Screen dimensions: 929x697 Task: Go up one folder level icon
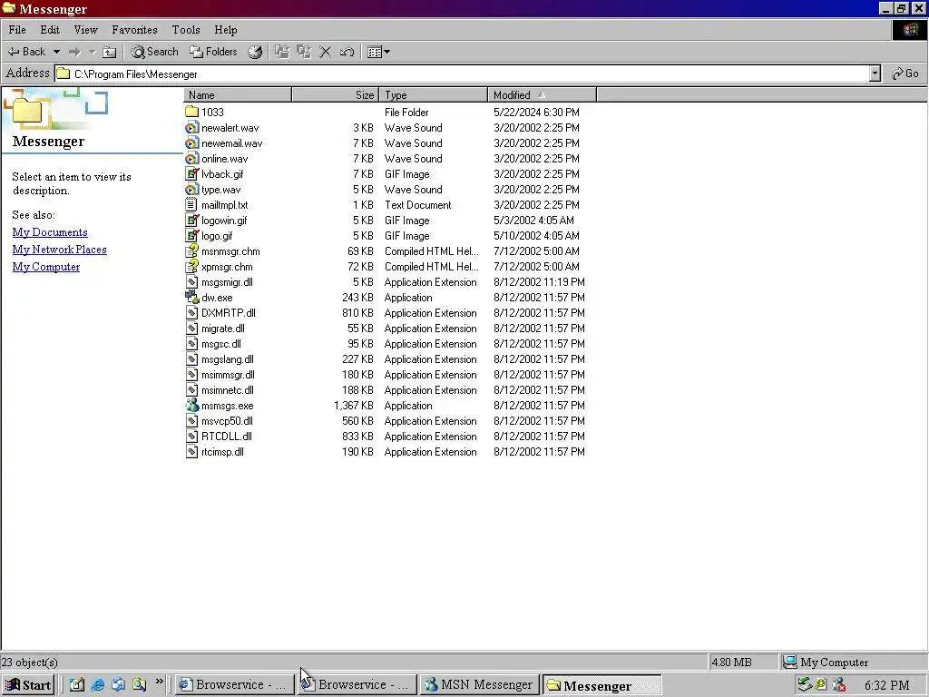pos(109,52)
